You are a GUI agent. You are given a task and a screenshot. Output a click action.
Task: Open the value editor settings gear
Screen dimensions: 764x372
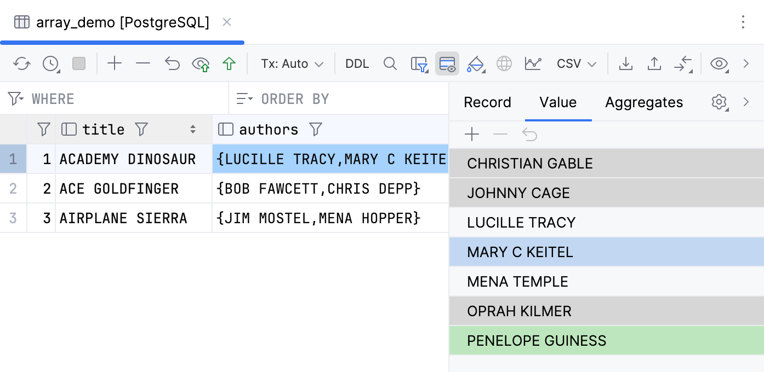click(719, 102)
